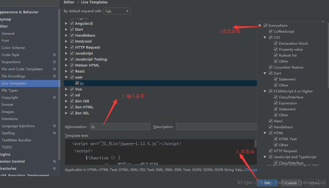Screen dimensions: 329x188
Task: Toggle the Cucumber feature checkbox
Action: (271, 67)
